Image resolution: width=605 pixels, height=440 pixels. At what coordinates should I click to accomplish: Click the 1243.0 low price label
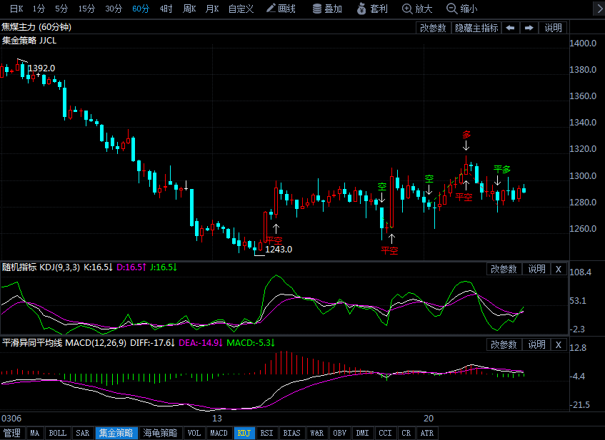point(279,250)
